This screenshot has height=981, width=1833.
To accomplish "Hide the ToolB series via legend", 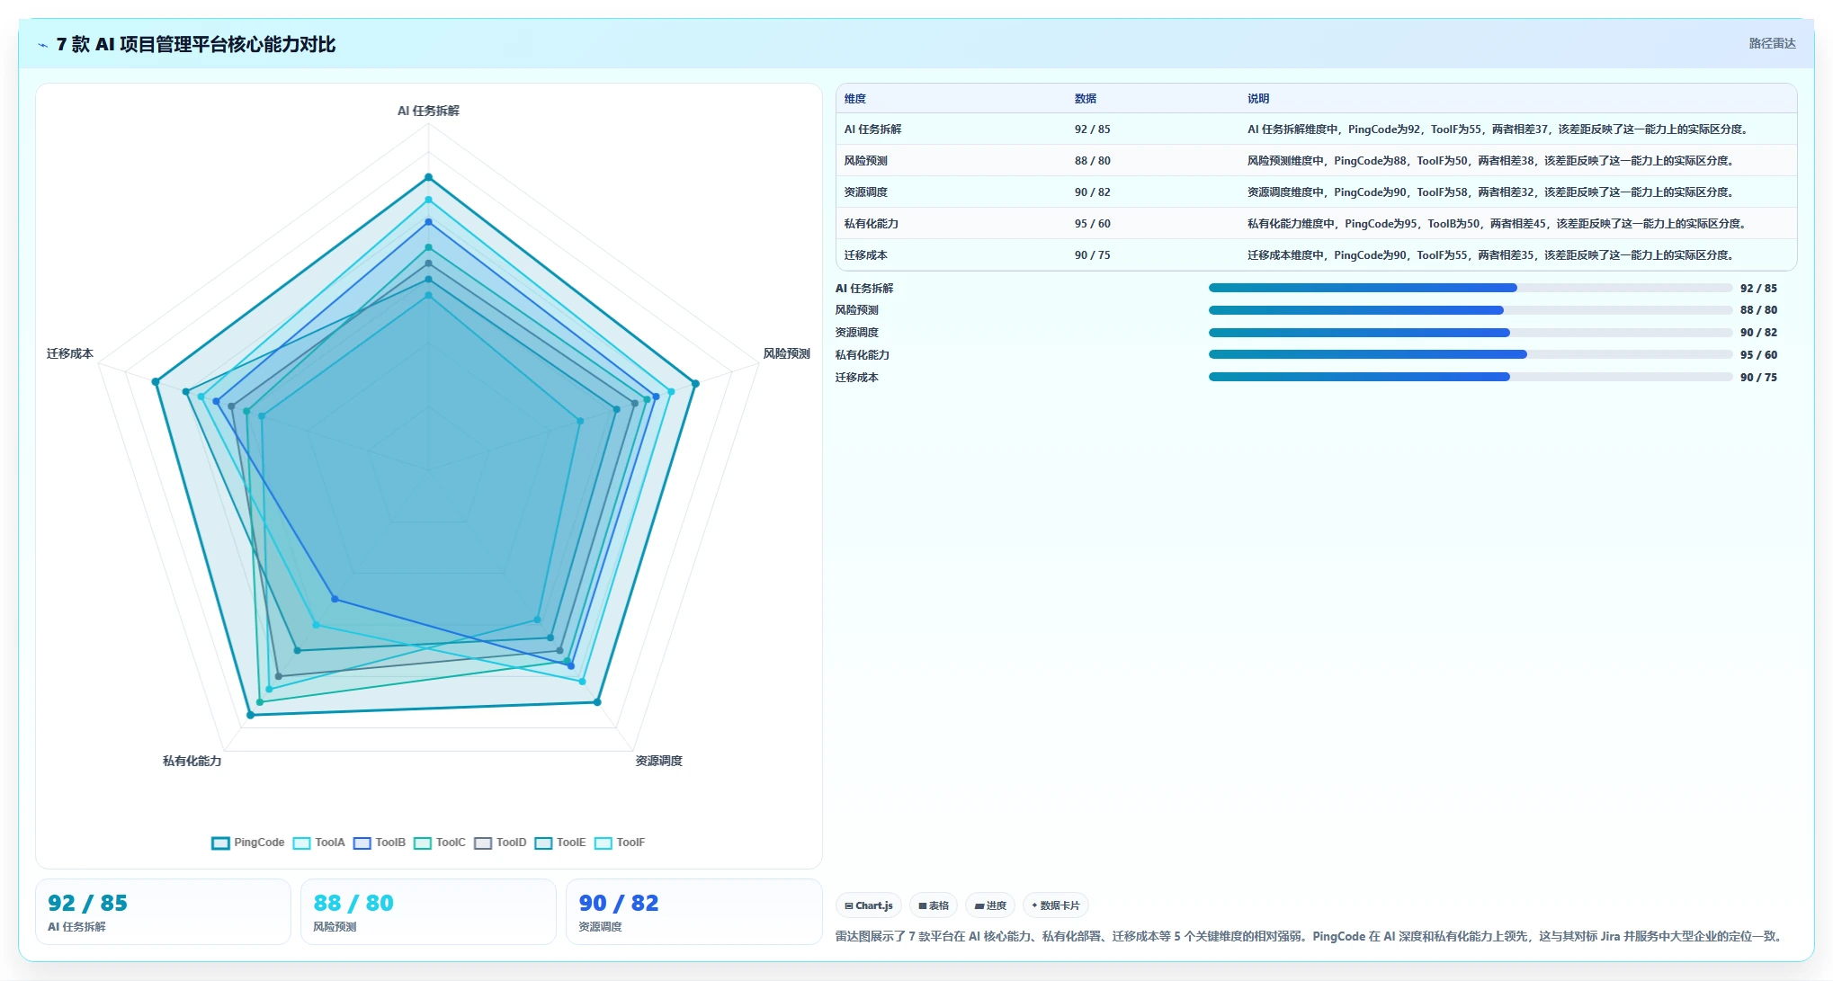I will click(380, 843).
